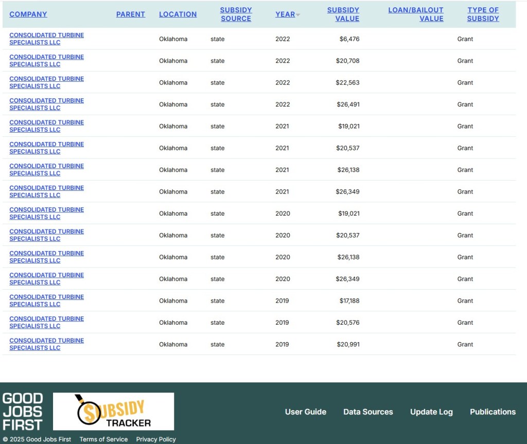
Task: Browse the Publications section
Action: click(493, 412)
